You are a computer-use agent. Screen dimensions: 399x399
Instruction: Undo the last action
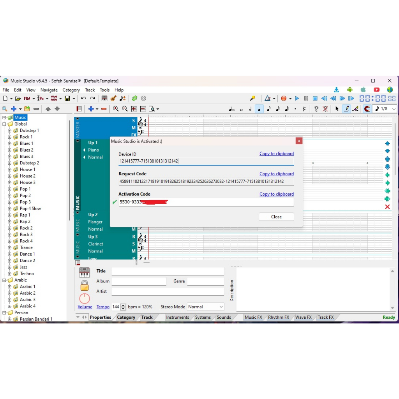pyautogui.click(x=83, y=99)
